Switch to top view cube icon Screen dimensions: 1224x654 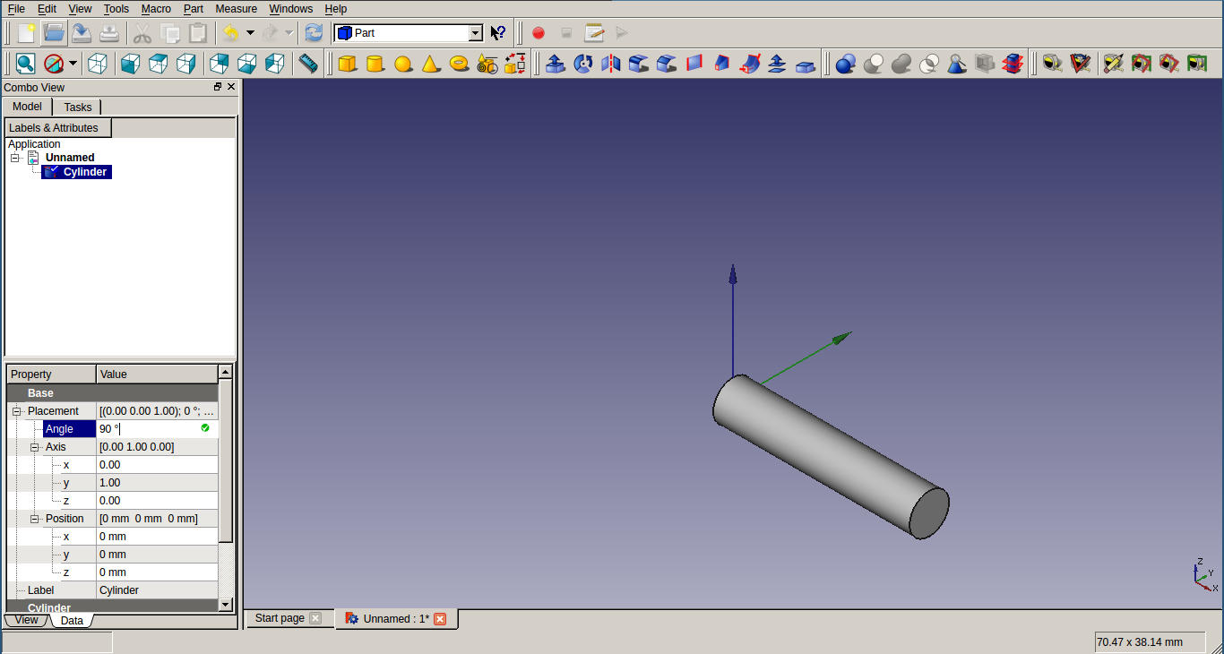coord(159,64)
